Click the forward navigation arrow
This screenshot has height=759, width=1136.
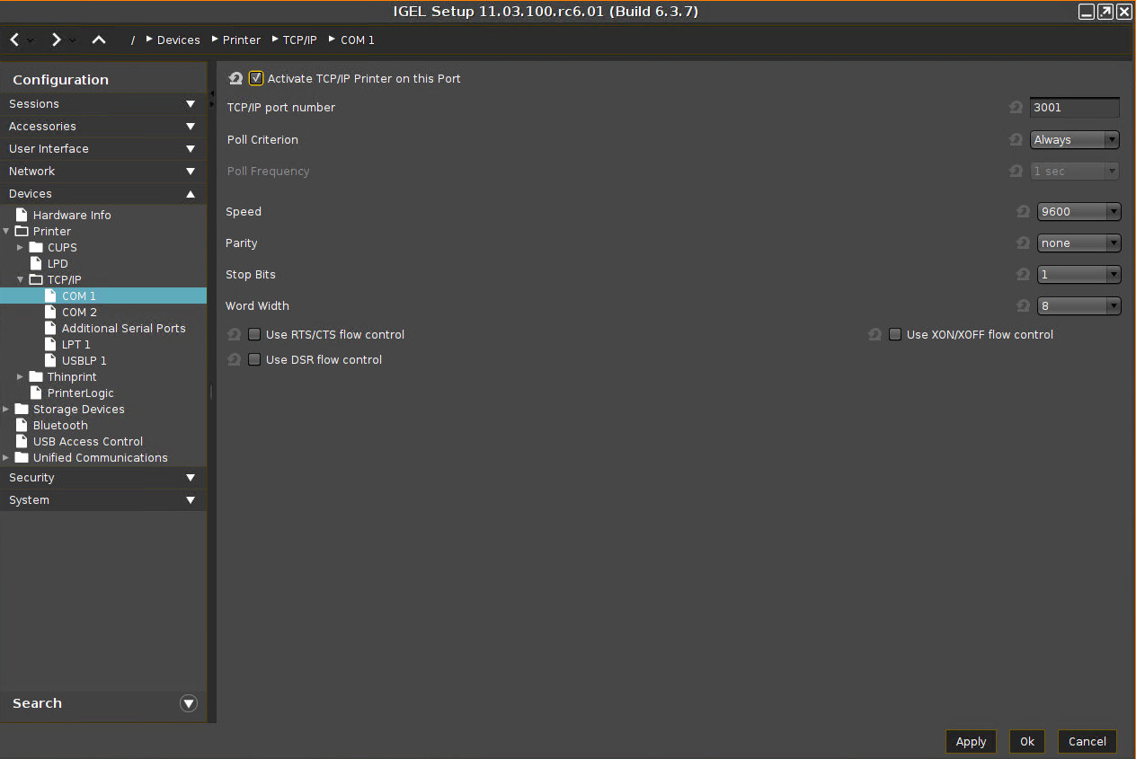pos(55,40)
